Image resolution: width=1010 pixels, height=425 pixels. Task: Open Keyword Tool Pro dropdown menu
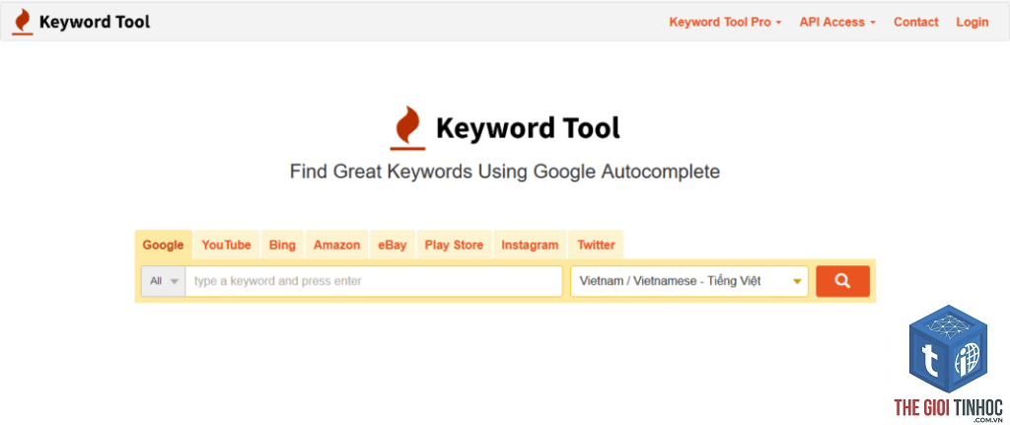[725, 22]
